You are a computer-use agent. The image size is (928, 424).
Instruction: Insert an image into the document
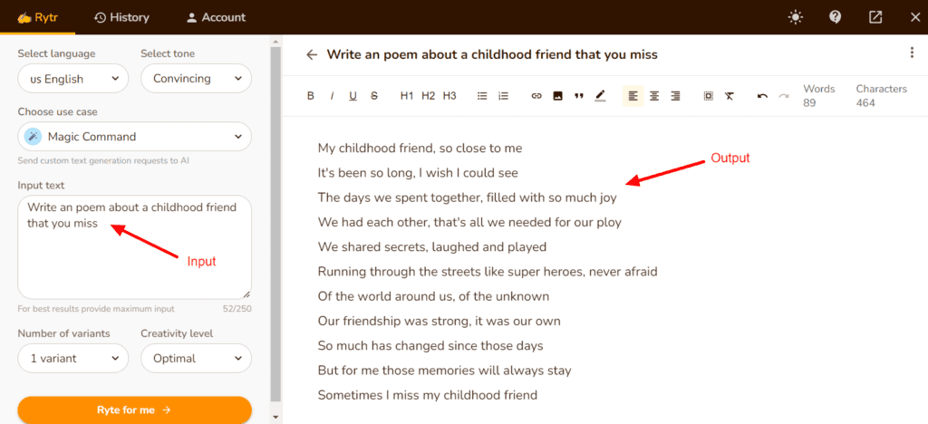(x=557, y=96)
